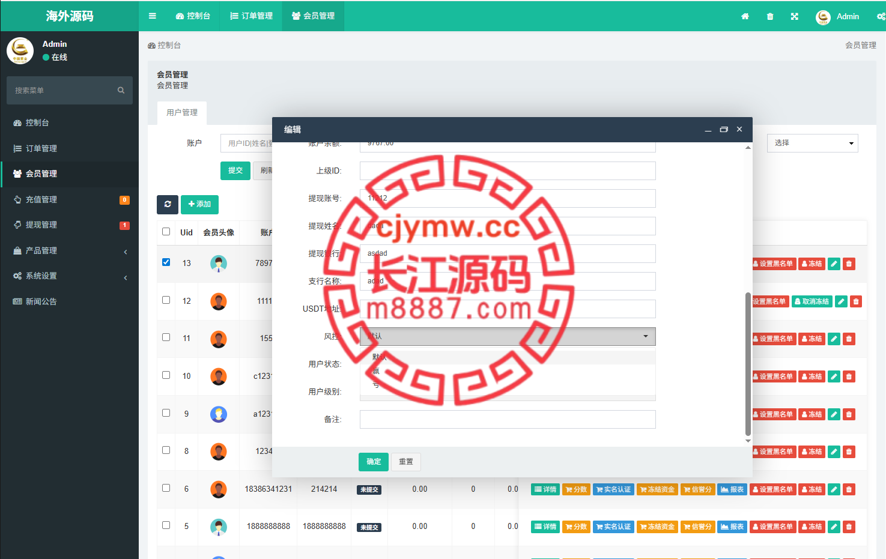Check the checkbox for Uid 10
This screenshot has height=559, width=886.
(166, 375)
